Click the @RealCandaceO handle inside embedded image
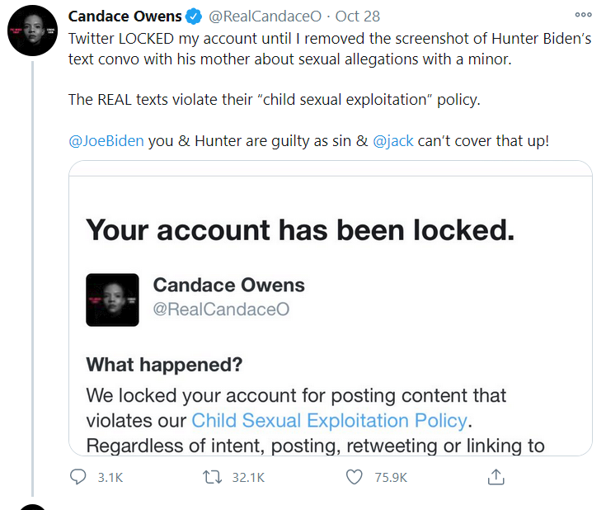Image resolution: width=606 pixels, height=510 pixels. point(221,309)
